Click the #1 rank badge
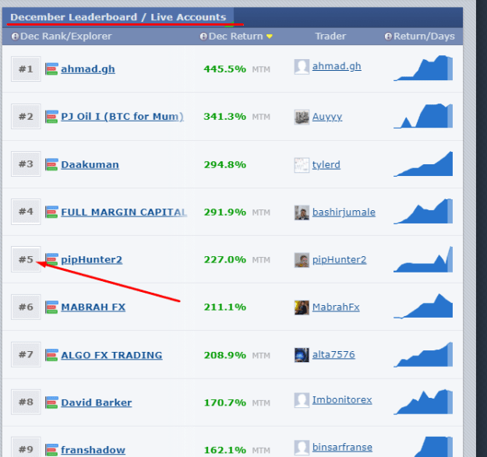 [x=26, y=69]
